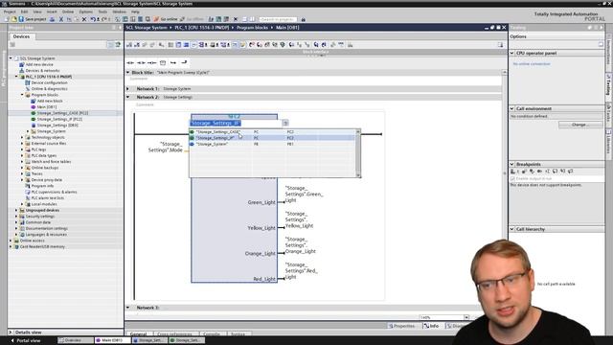
Task: Collapse the Breakpoints section
Action: pyautogui.click(x=511, y=164)
